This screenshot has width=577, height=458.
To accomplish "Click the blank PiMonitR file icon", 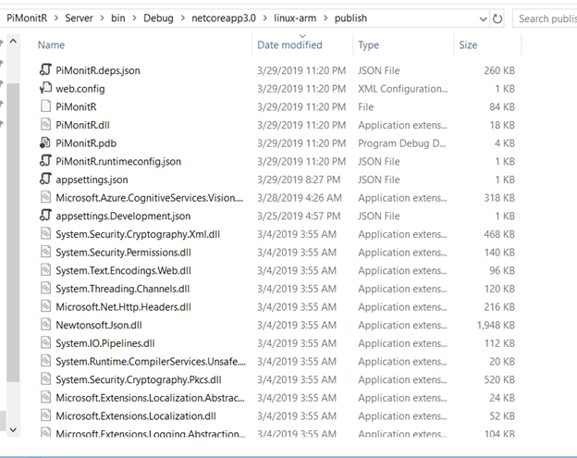I will 45,106.
